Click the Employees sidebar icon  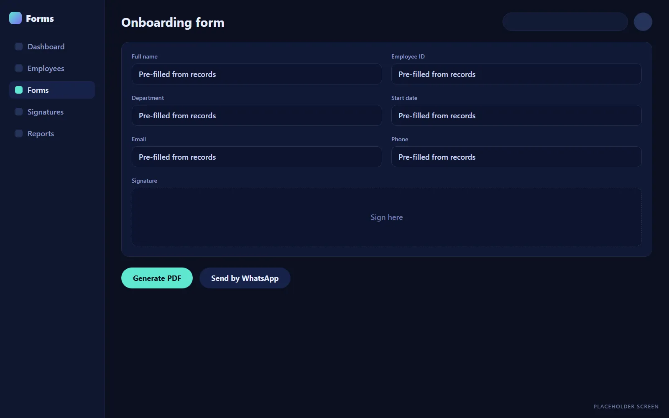[x=19, y=68]
